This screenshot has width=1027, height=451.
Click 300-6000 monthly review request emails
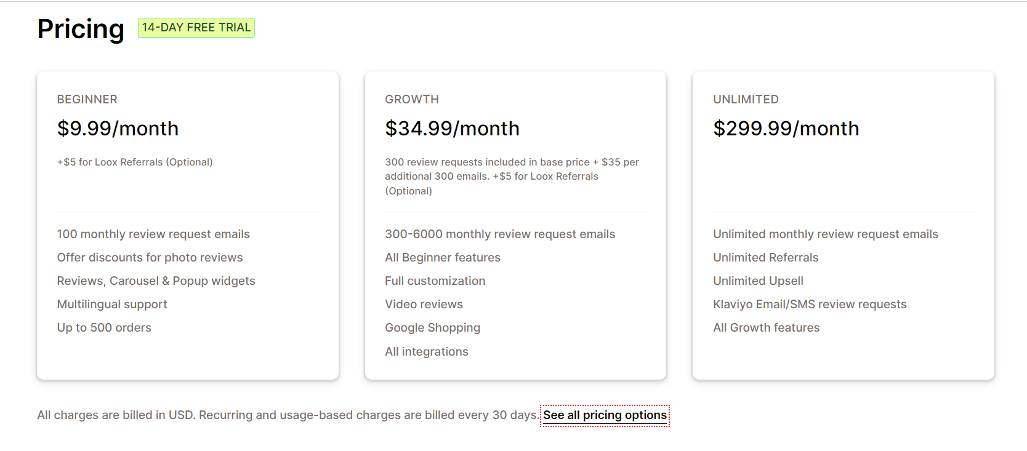(x=500, y=234)
